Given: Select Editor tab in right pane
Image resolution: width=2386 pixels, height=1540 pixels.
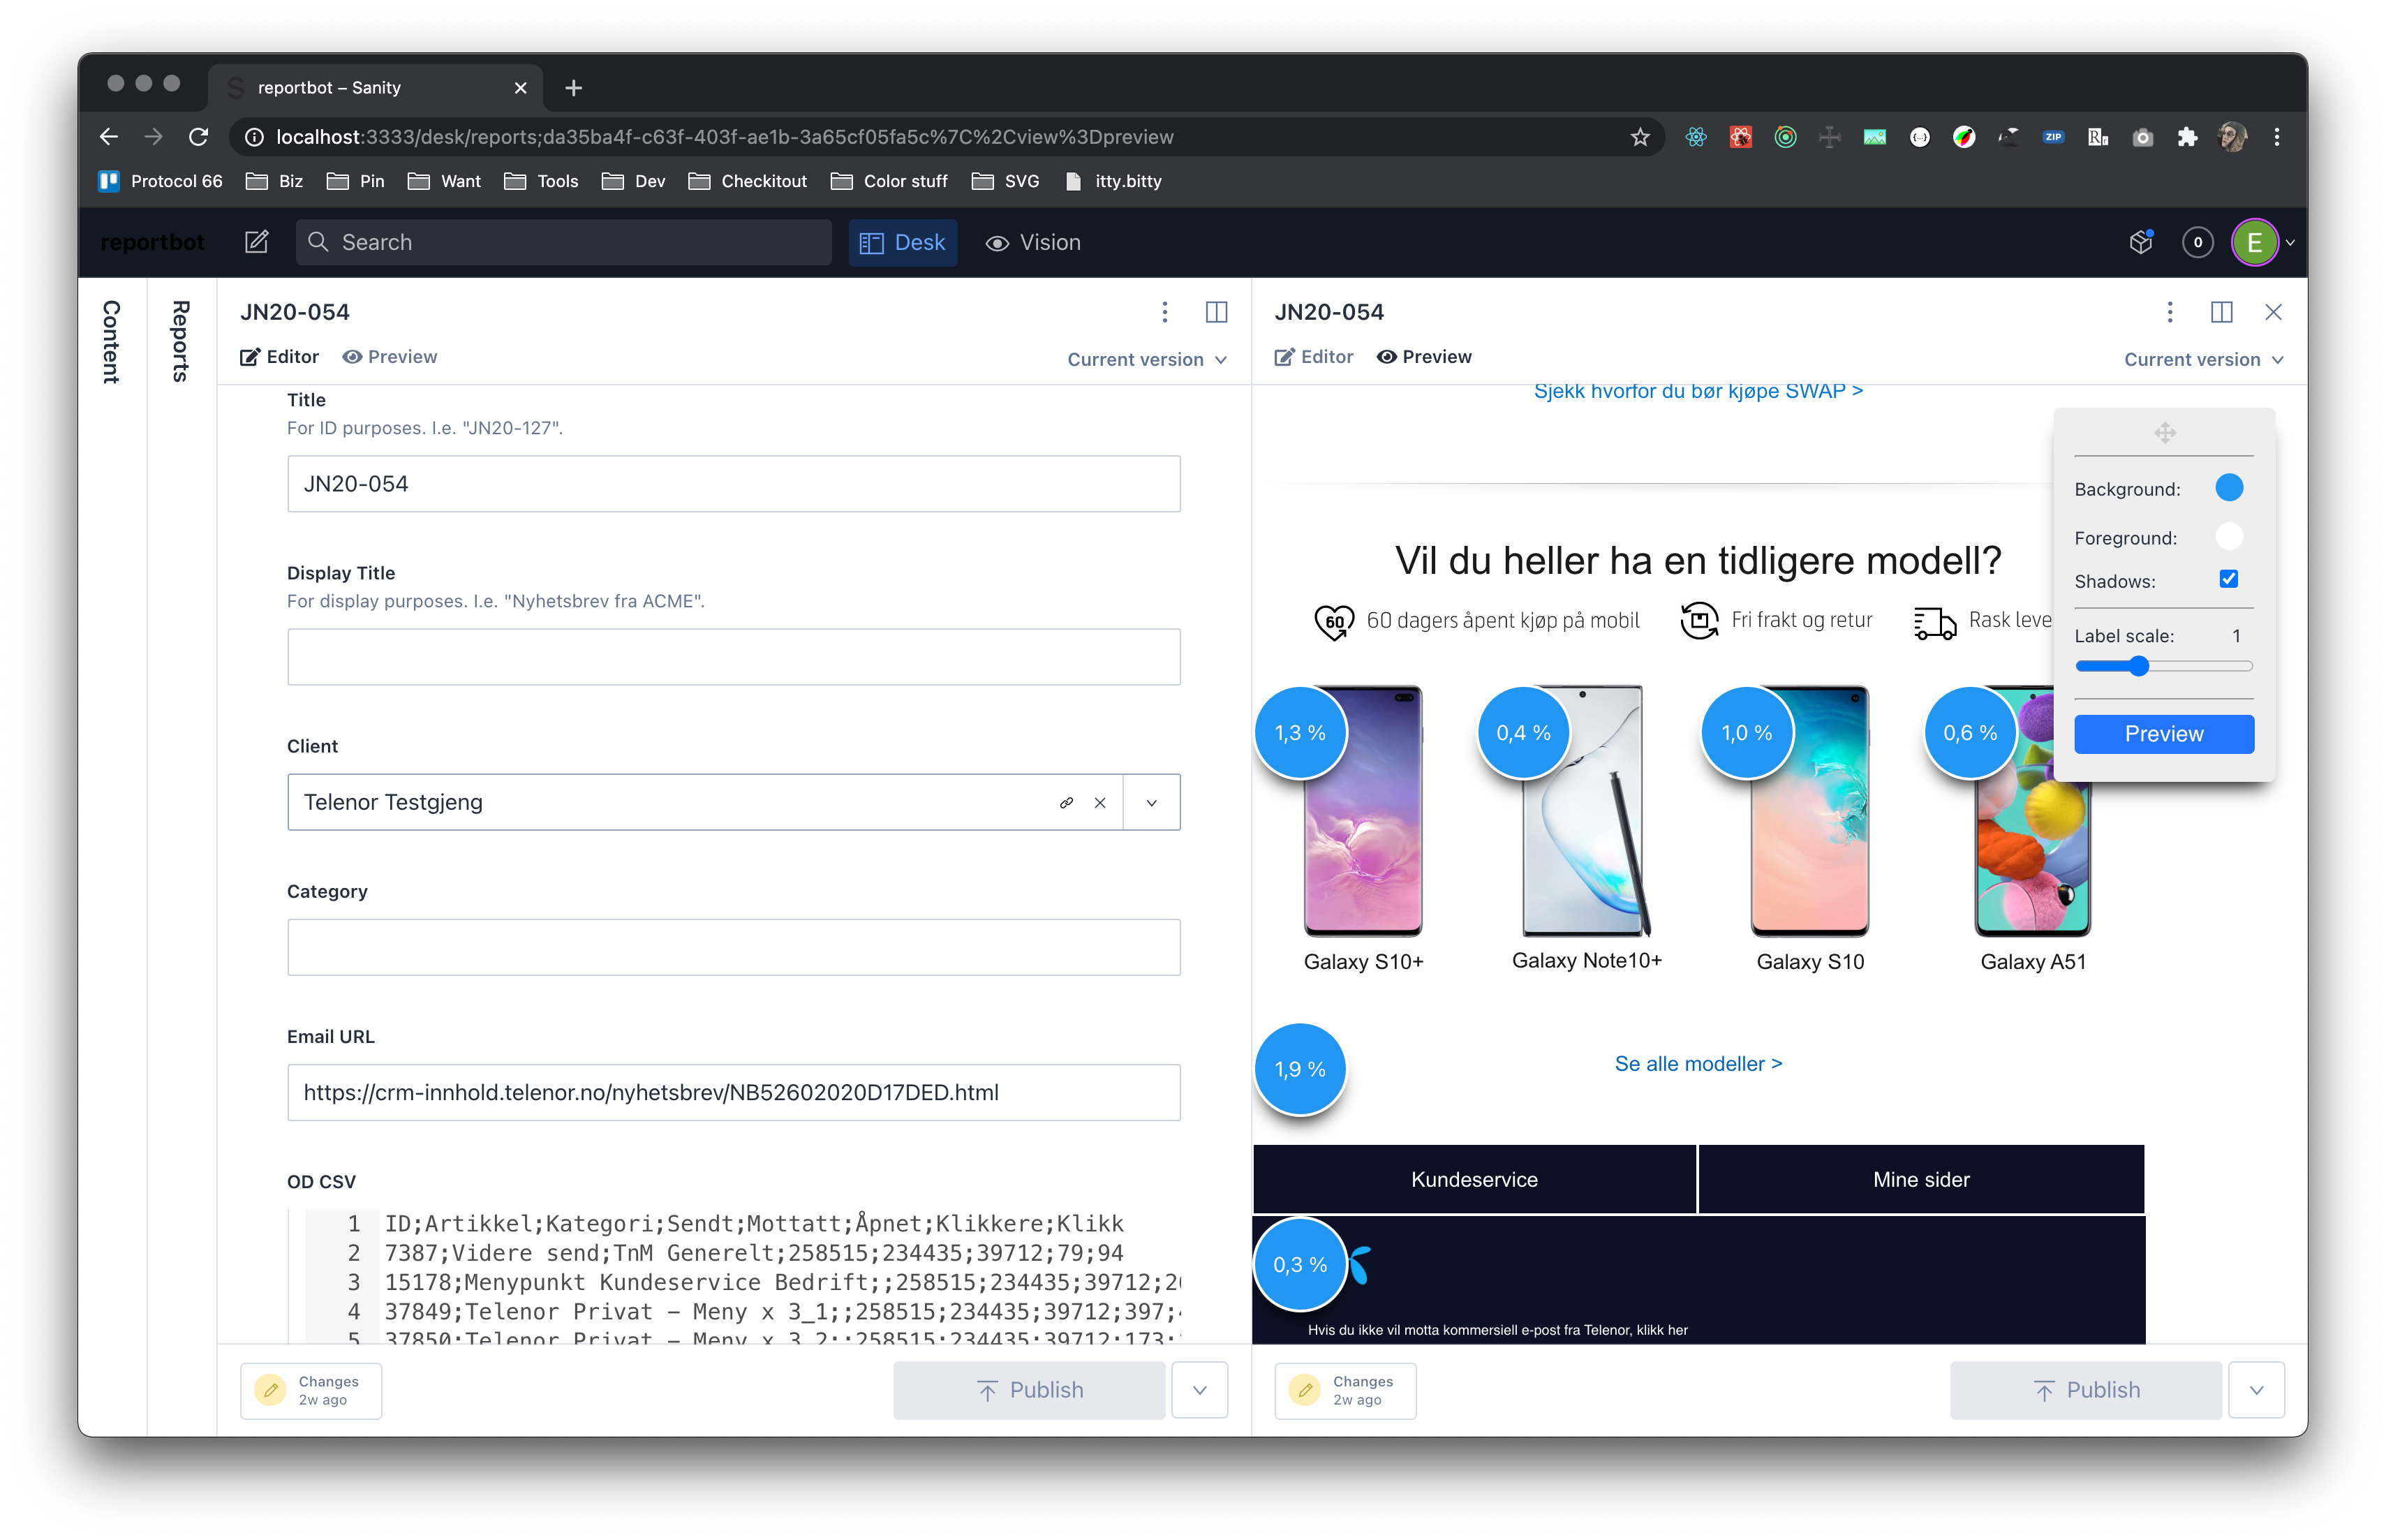Looking at the screenshot, I should click(x=1314, y=357).
